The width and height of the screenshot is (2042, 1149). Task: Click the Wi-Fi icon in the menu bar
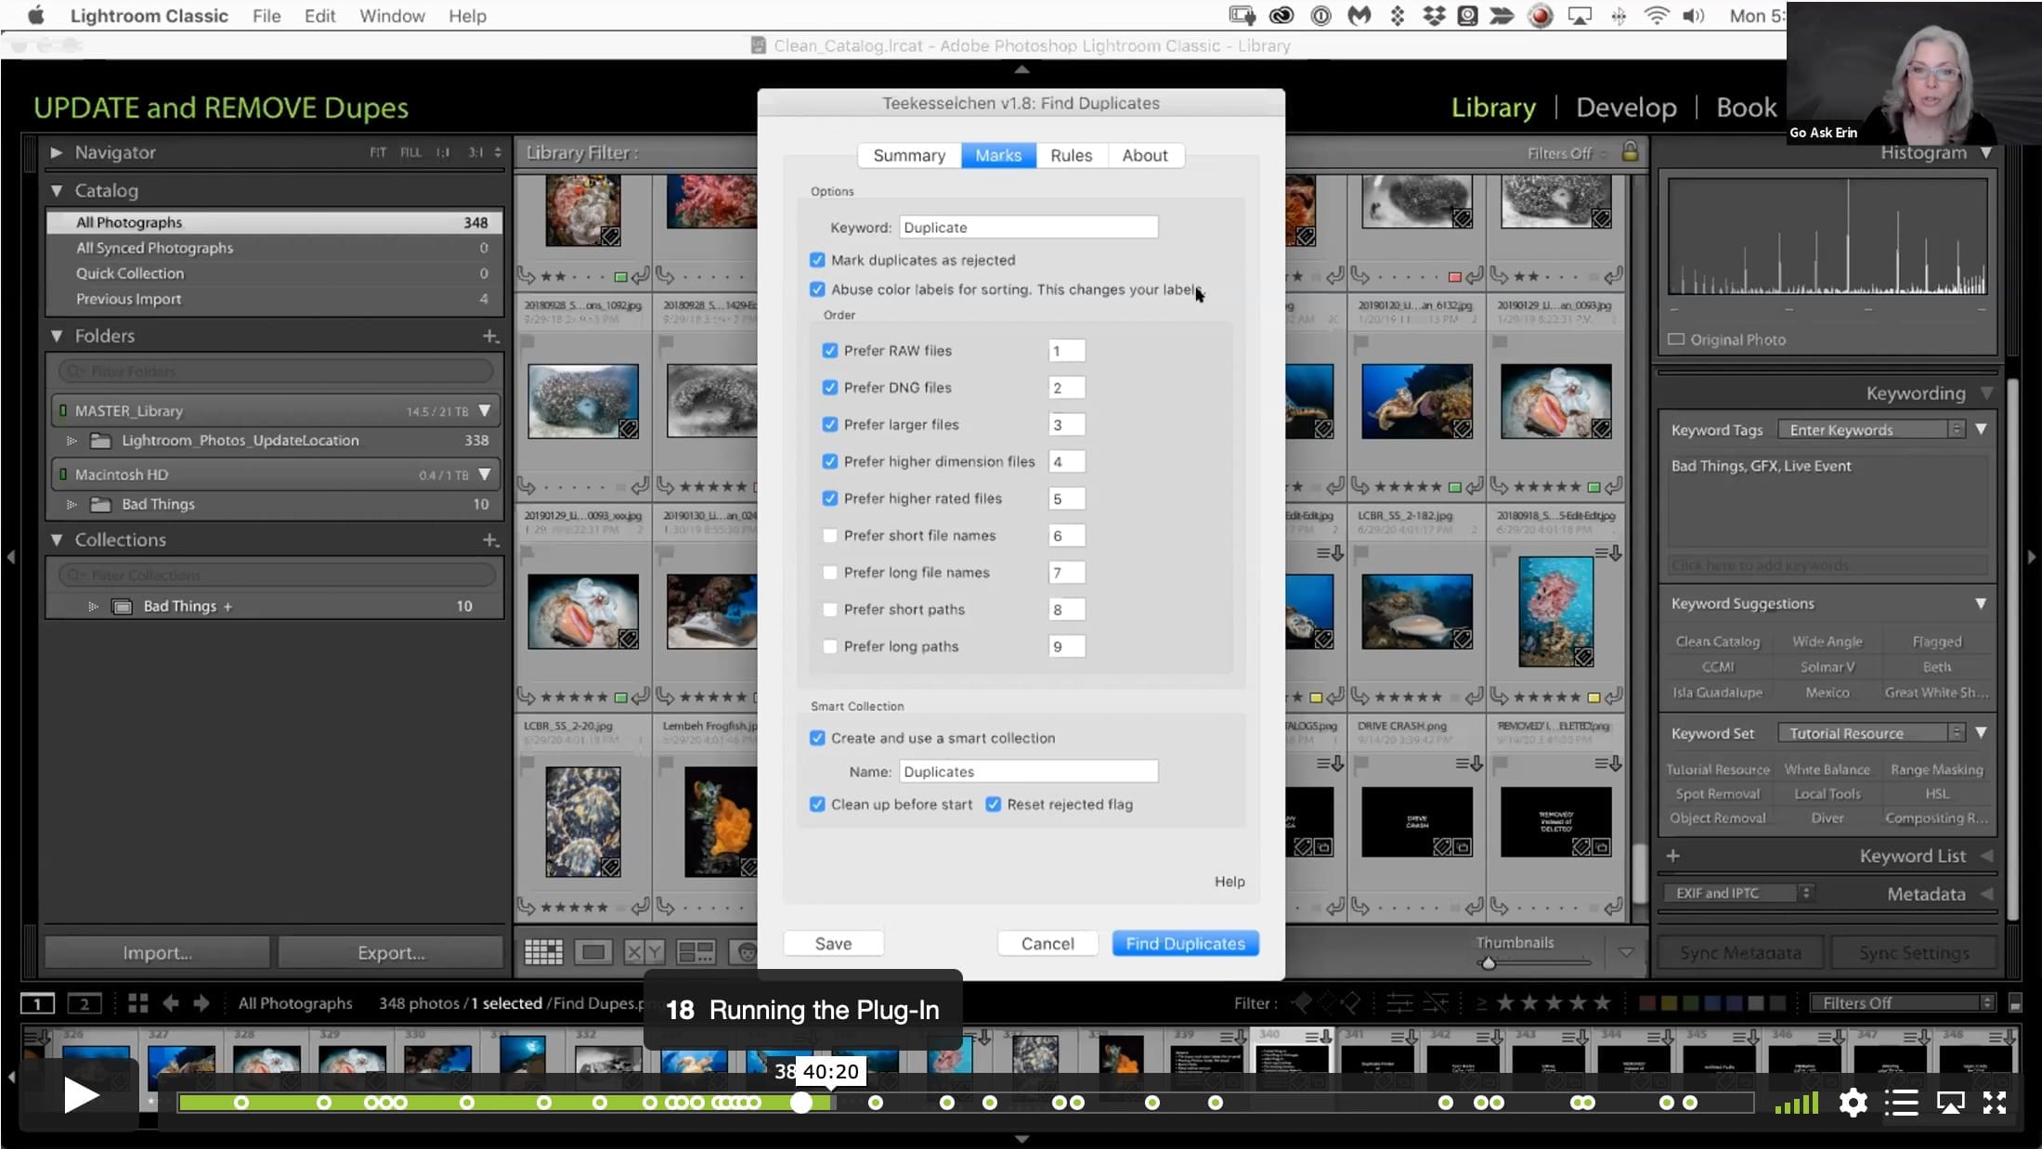pyautogui.click(x=1656, y=16)
